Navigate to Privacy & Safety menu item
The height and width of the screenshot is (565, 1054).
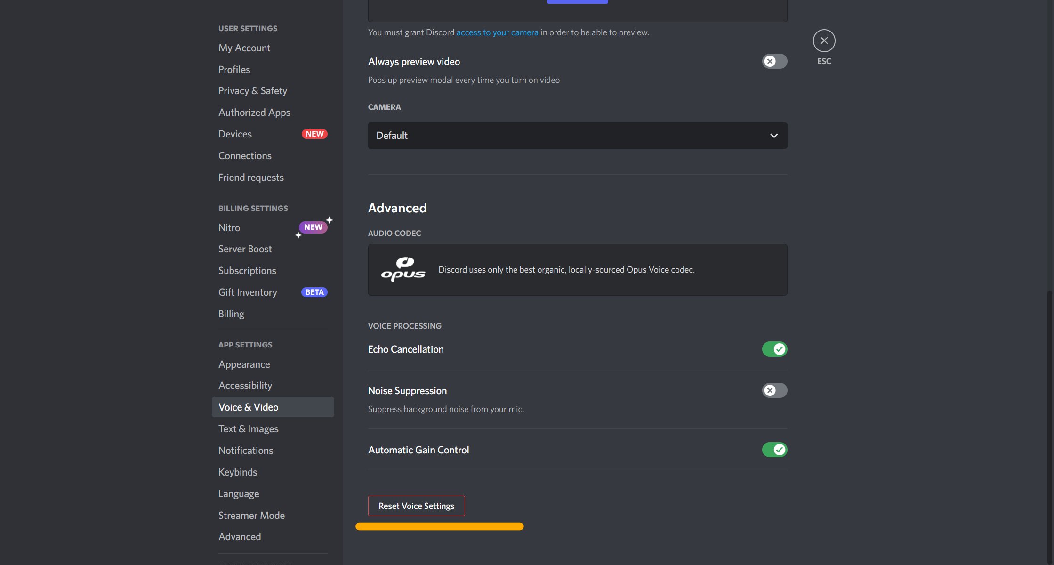coord(252,90)
